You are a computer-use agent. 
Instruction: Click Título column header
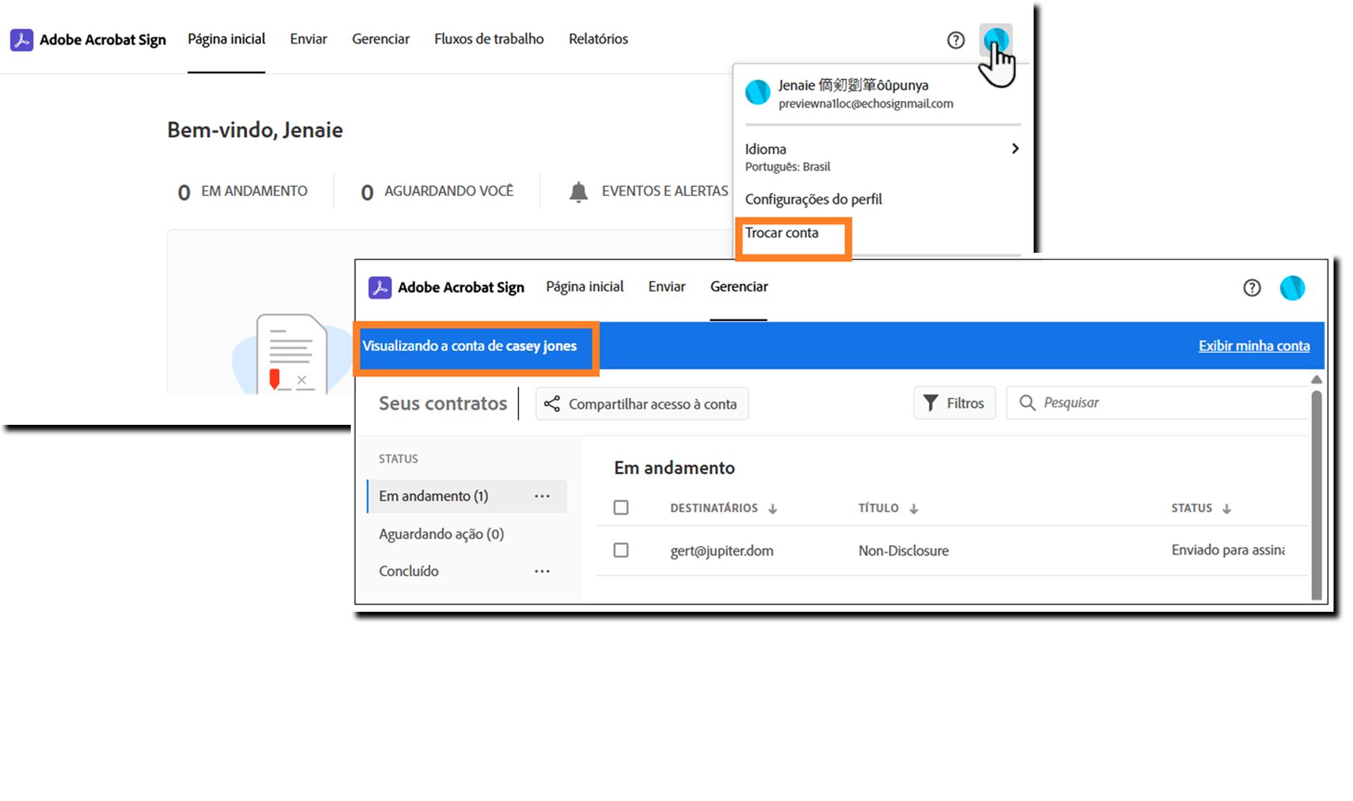tap(879, 509)
